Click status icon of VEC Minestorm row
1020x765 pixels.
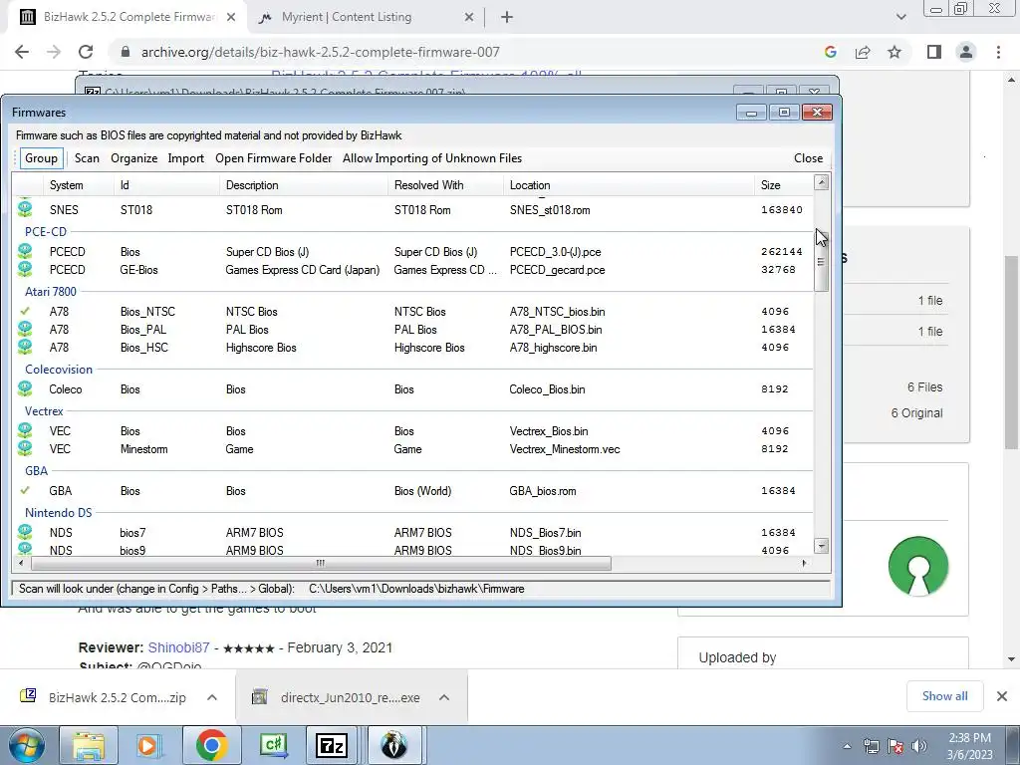coord(25,449)
